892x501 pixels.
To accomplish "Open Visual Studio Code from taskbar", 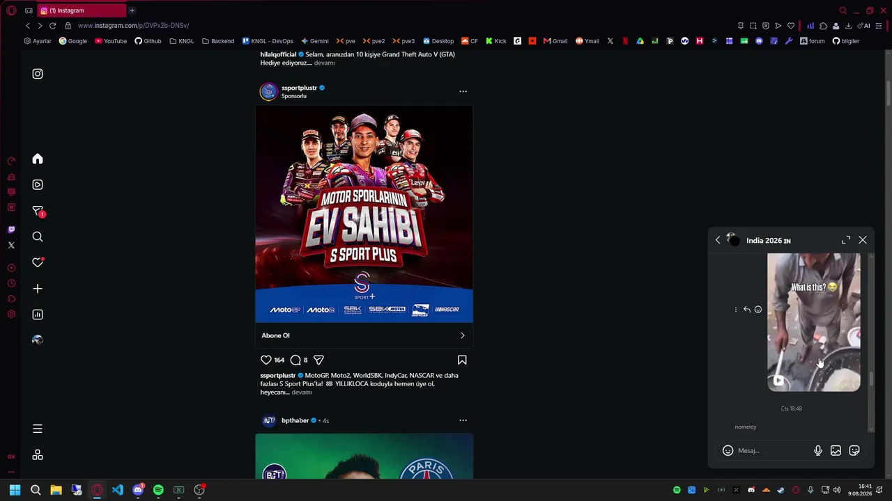I will click(117, 490).
